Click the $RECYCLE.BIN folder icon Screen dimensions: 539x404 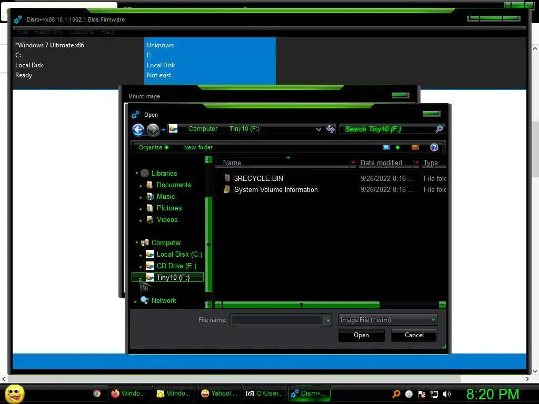(227, 178)
